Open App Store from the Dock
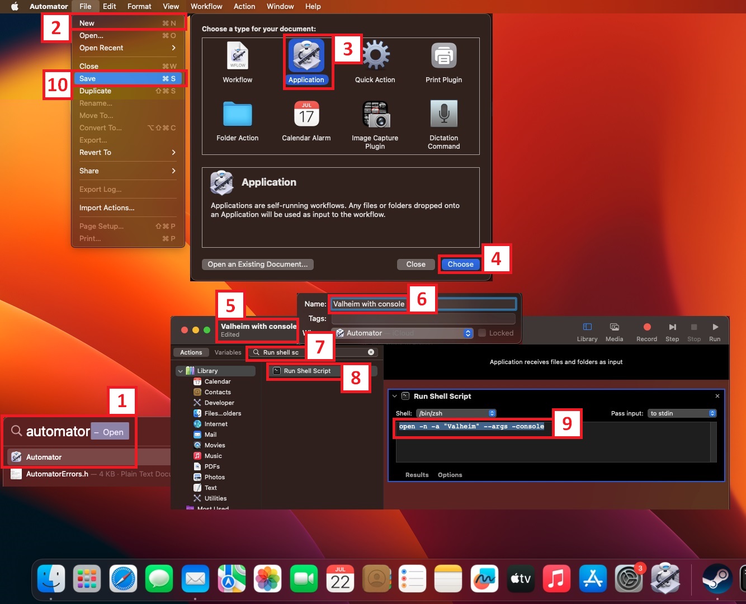This screenshot has height=604, width=746. pos(593,578)
